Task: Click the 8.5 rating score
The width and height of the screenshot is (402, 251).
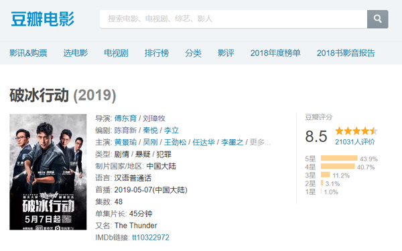Action: [x=316, y=137]
